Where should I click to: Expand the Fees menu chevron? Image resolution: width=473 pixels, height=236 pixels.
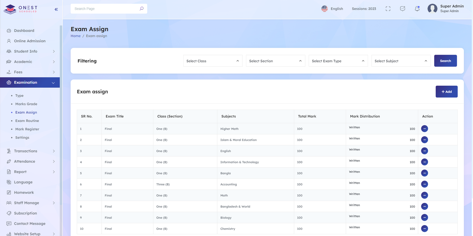[x=54, y=72]
